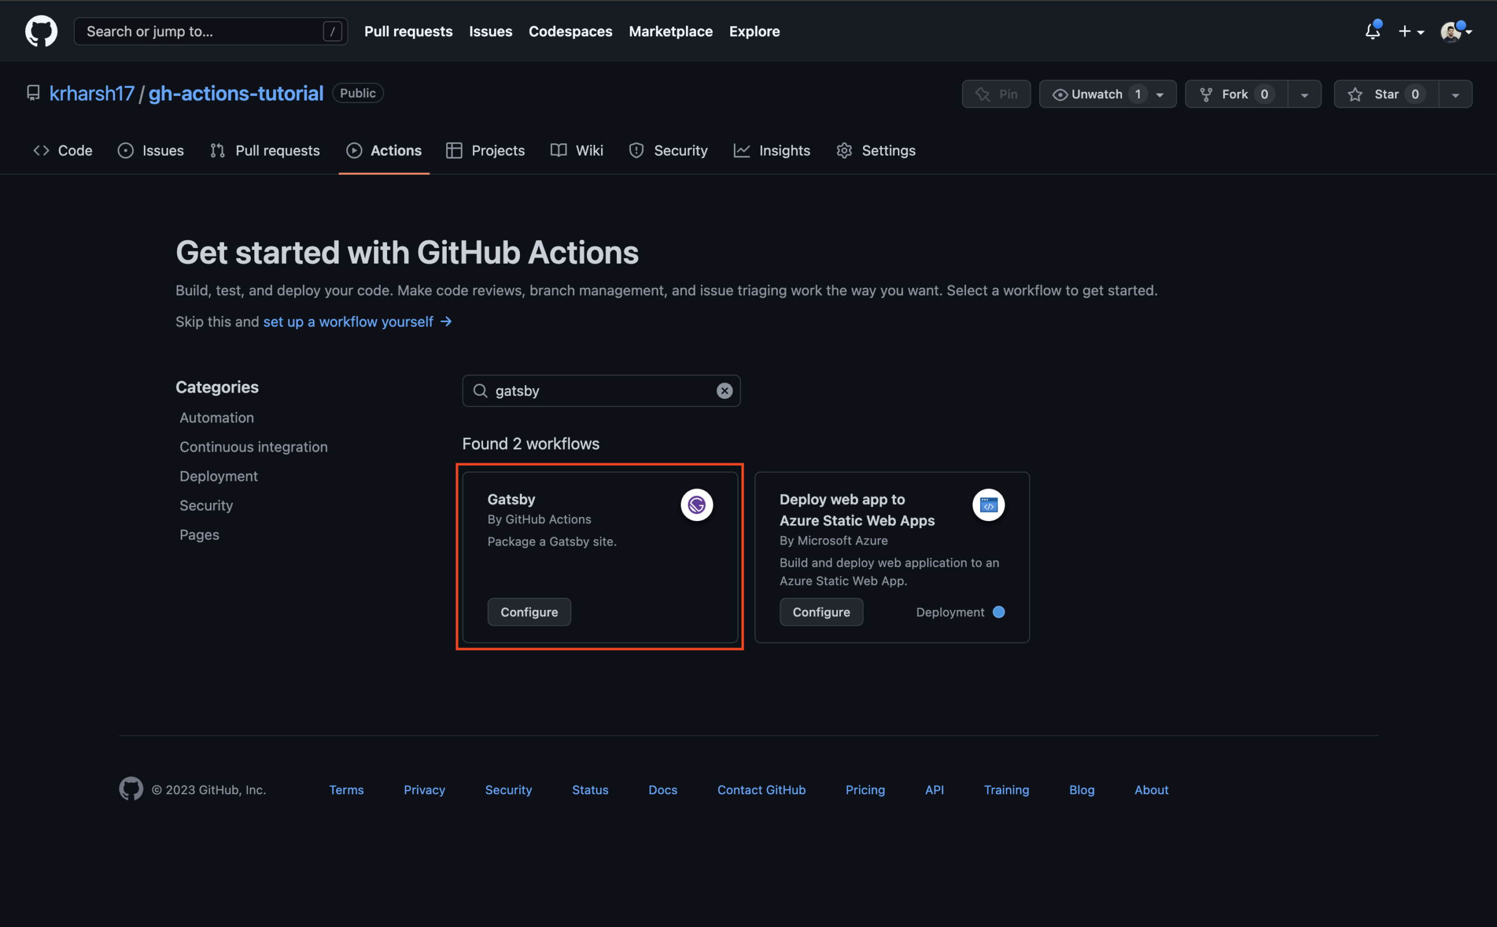
Task: Click the Azure Static Web Apps logo
Action: point(988,505)
